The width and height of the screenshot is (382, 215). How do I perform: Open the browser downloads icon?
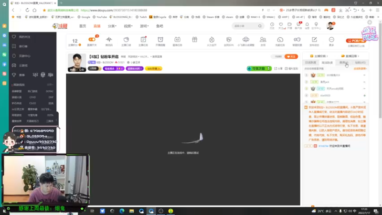tap(340, 10)
